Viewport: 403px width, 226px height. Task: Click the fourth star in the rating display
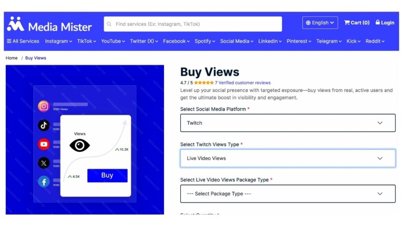[x=207, y=83]
